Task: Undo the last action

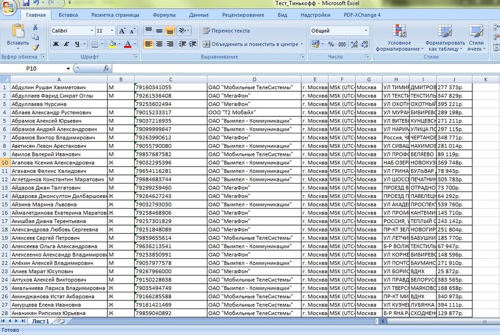Action: pyautogui.click(x=36, y=4)
